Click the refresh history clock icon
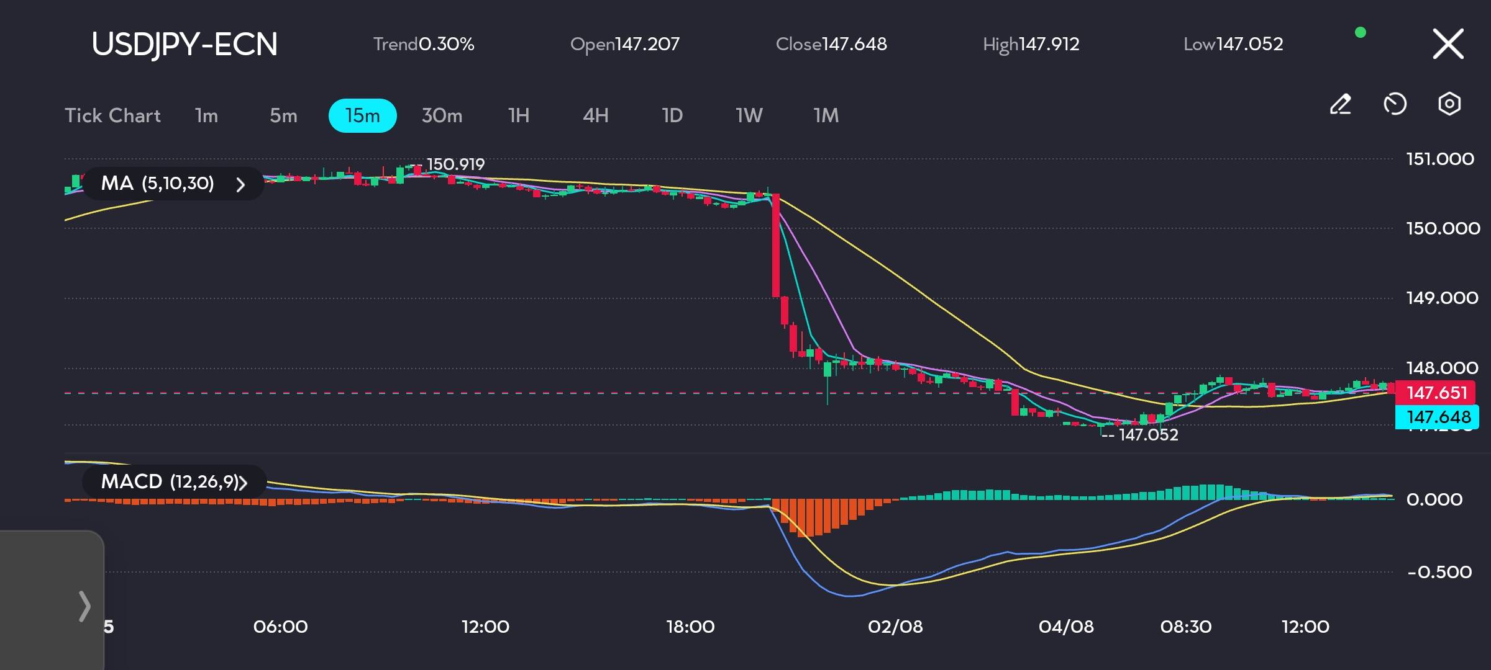1491x670 pixels. click(1395, 104)
